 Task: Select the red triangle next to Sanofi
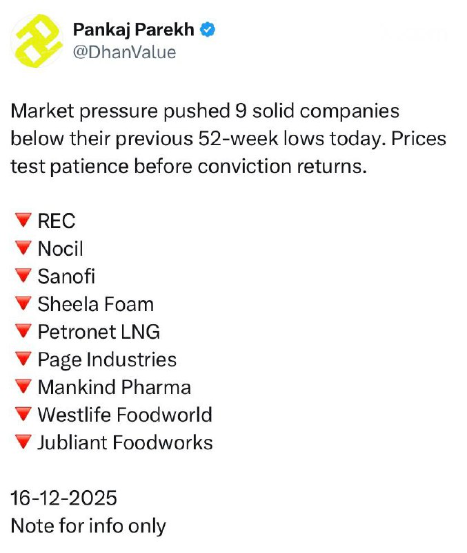tap(23, 276)
